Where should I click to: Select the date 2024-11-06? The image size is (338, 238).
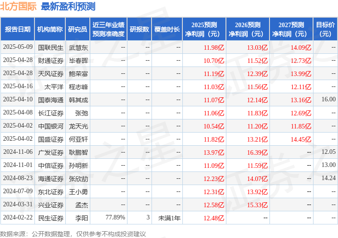pos(18,152)
